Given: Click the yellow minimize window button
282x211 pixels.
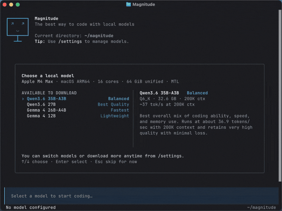Looking at the screenshot, I should pyautogui.click(x=11, y=5).
